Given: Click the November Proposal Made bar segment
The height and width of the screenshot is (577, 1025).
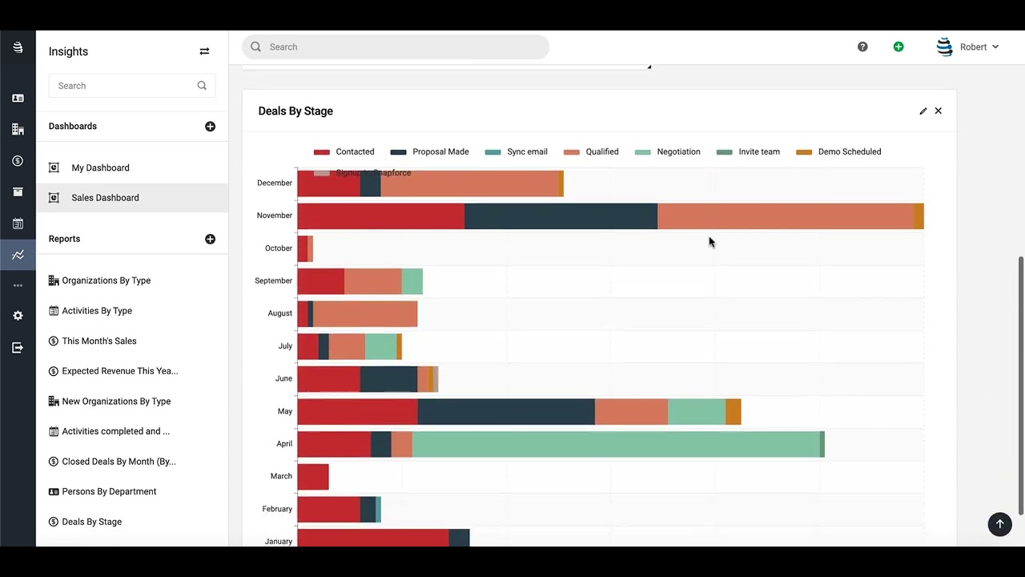Looking at the screenshot, I should click(561, 216).
